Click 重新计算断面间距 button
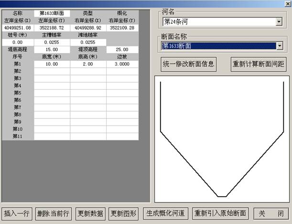 pyautogui.click(x=258, y=64)
